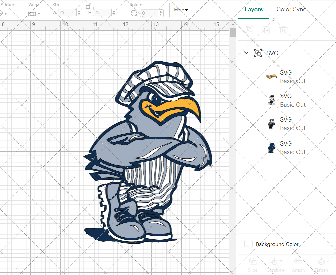
Task: Select the yellow beak SVG layer thumbnail
Action: 271,77
